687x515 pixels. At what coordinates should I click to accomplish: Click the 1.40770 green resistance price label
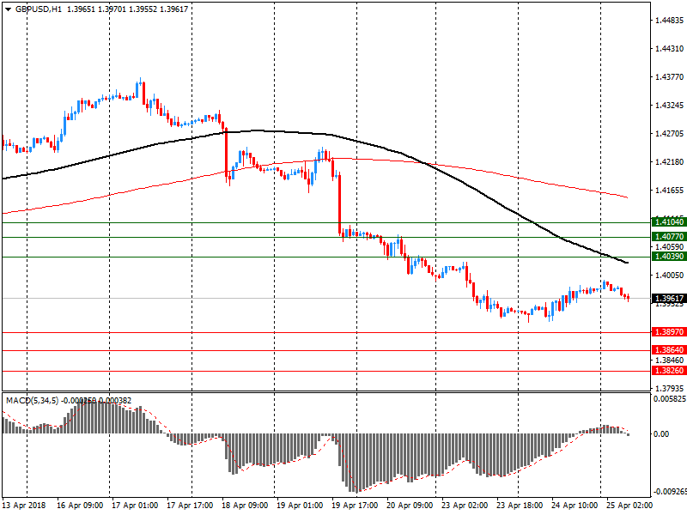point(669,237)
